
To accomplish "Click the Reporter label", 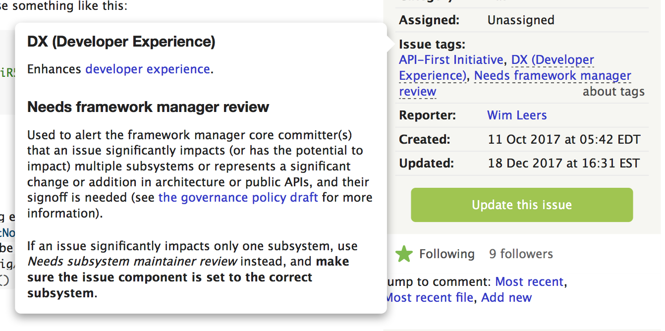I will [x=427, y=115].
